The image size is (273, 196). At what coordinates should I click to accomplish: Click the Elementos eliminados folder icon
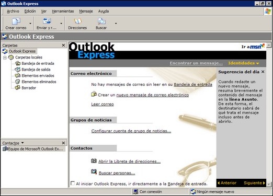pyautogui.click(x=18, y=82)
